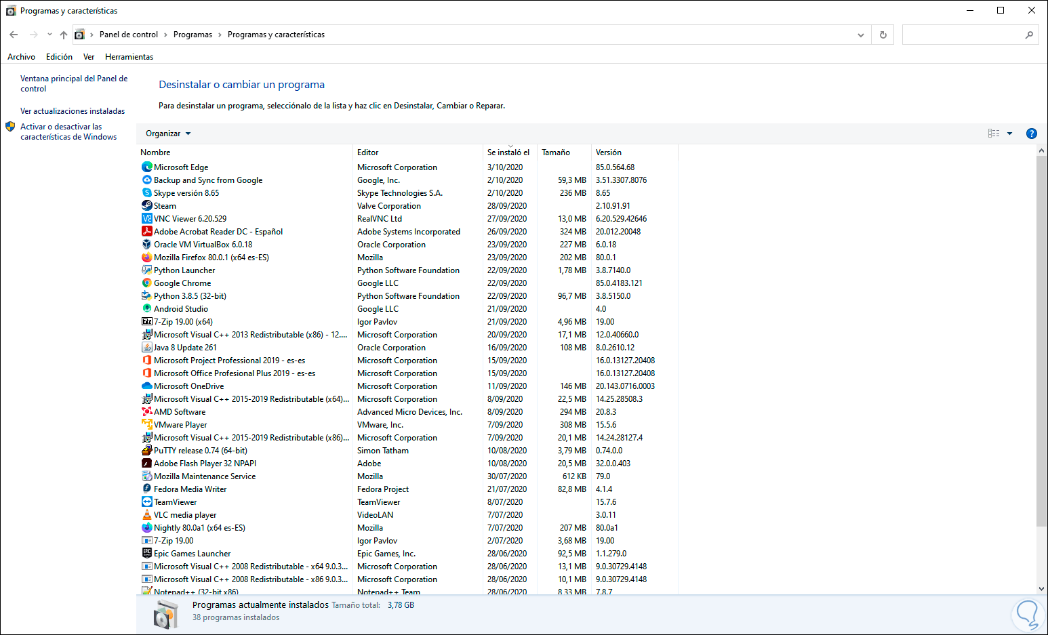This screenshot has width=1048, height=635.
Task: Click the Microsoft Edge program icon
Action: click(146, 167)
